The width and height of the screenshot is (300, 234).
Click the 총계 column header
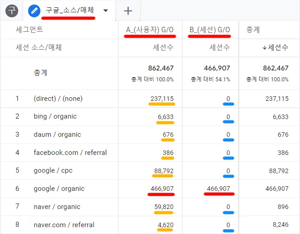click(253, 30)
